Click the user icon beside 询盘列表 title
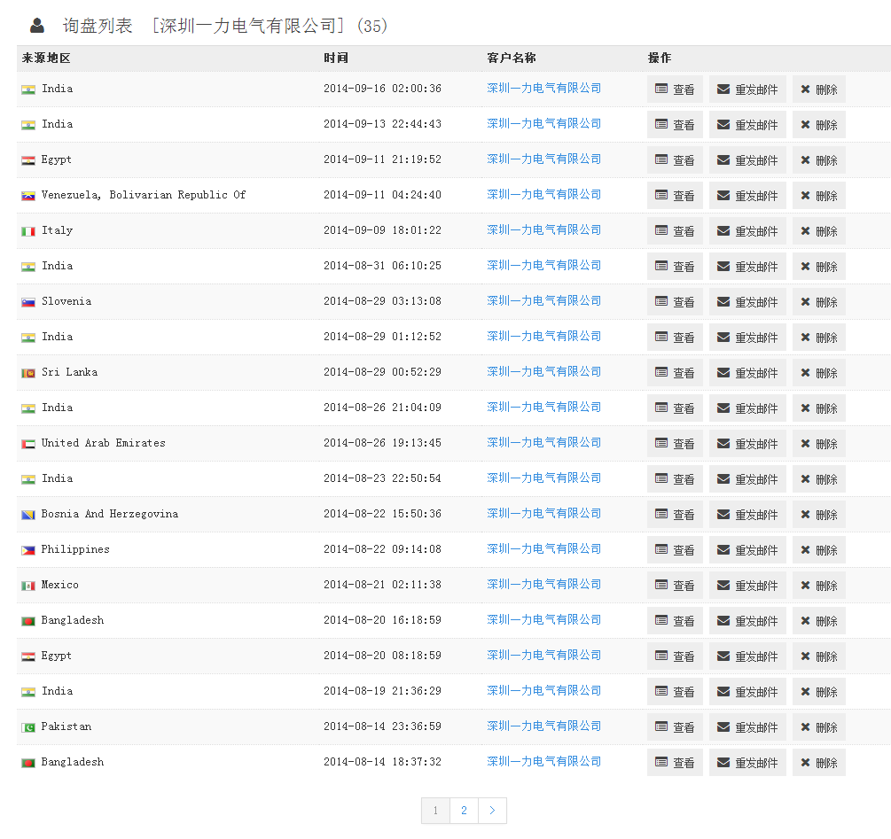This screenshot has height=839, width=891. click(37, 26)
